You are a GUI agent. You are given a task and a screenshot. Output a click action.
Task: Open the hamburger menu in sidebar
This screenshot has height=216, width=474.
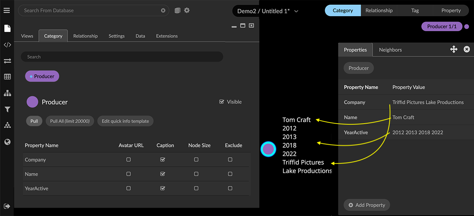[x=7, y=10]
